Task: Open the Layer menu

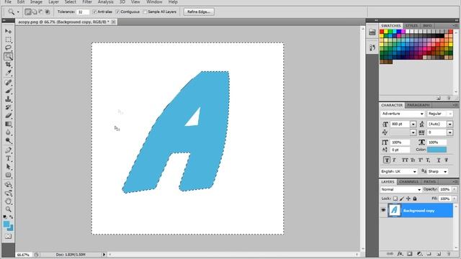Action: pyautogui.click(x=53, y=2)
